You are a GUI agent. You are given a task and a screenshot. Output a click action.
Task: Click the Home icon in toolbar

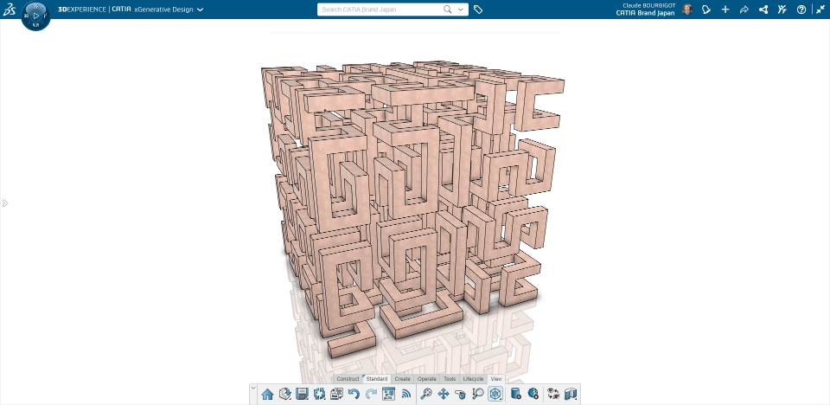[267, 394]
